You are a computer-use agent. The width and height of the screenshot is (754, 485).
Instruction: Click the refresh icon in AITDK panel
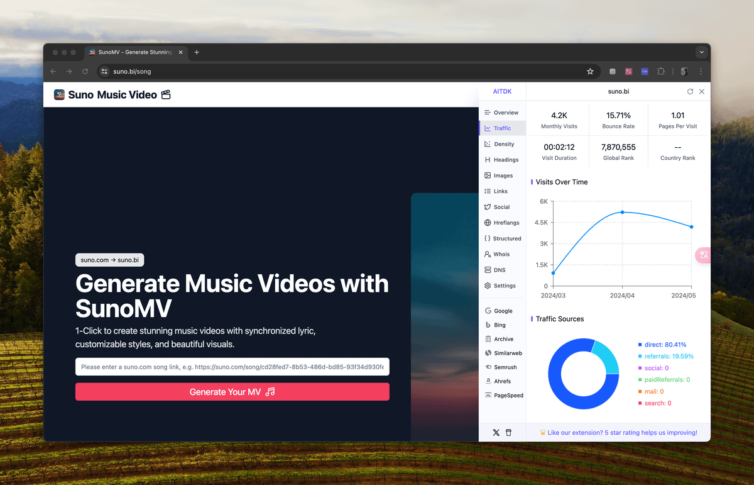tap(690, 92)
